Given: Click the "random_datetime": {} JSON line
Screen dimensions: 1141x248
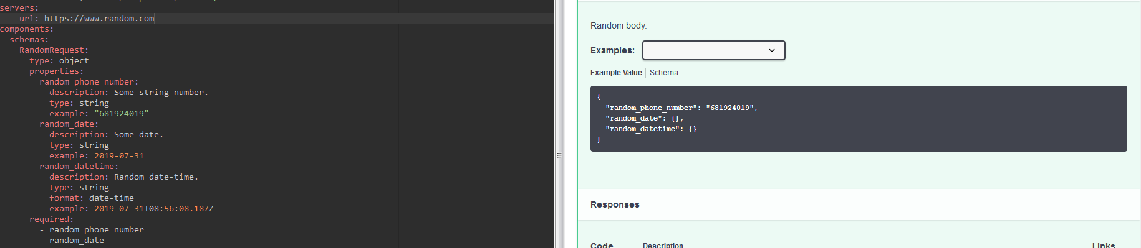Looking at the screenshot, I should click(x=651, y=129).
